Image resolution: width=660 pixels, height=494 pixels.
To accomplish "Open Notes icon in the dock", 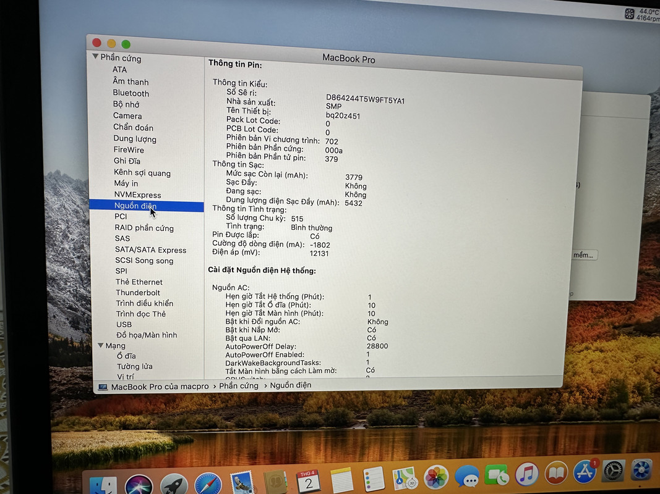I will (341, 480).
